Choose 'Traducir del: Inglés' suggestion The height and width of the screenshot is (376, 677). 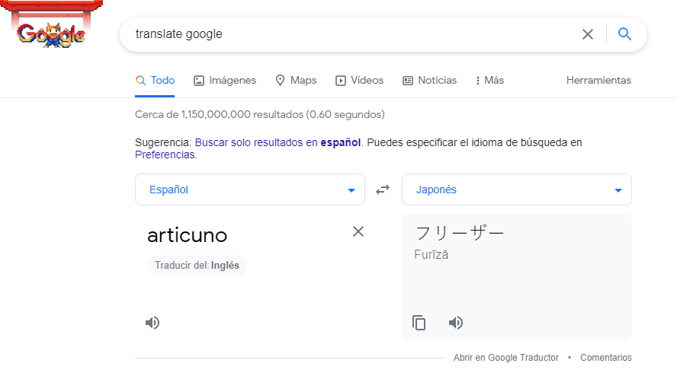coord(197,265)
